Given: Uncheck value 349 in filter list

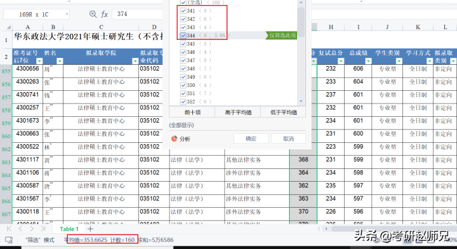Looking at the screenshot, I should [183, 77].
